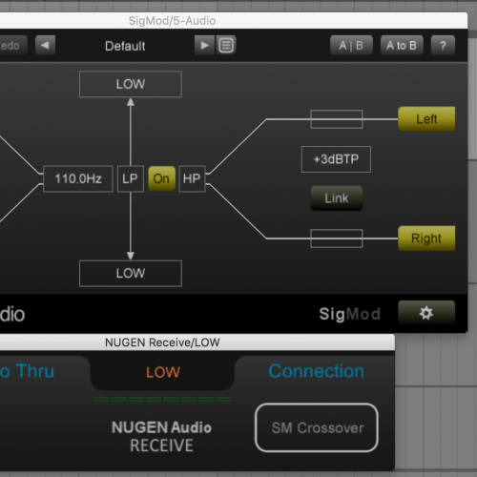Click the green level meter in Receive
477x477 pixels.
(162, 400)
